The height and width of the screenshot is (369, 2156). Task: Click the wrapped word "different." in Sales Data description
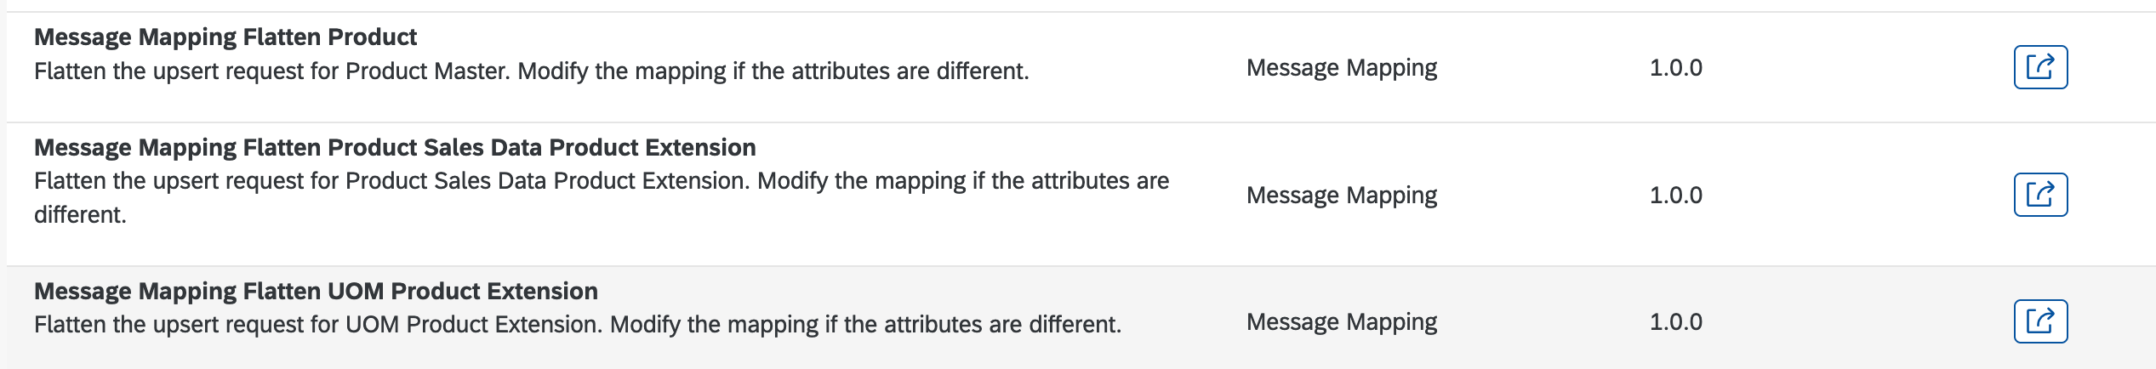point(80,215)
